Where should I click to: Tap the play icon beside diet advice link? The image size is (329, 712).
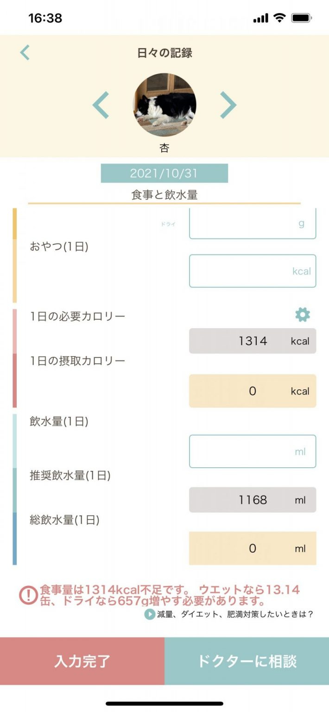(x=150, y=614)
